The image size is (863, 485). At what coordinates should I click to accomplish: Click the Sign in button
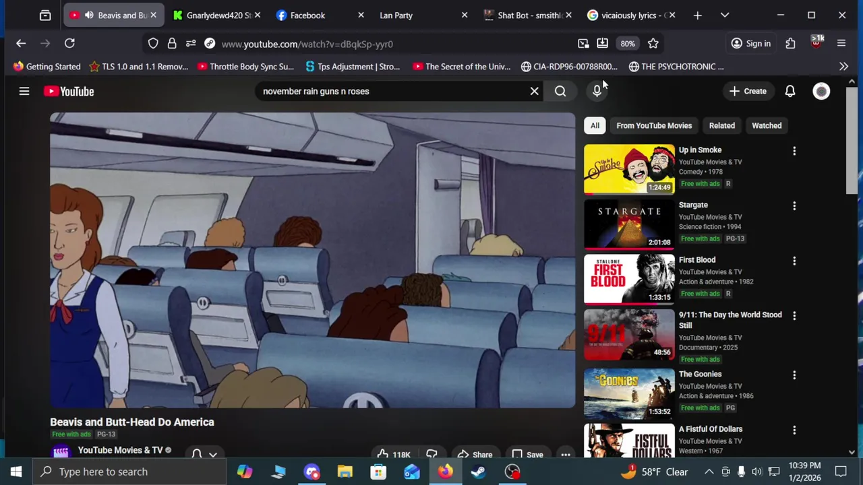pos(751,44)
